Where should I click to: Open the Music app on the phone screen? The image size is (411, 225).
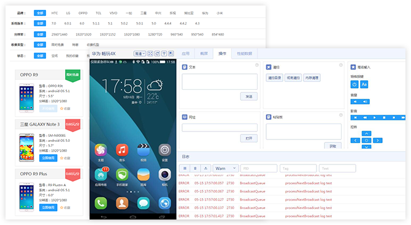(122, 150)
